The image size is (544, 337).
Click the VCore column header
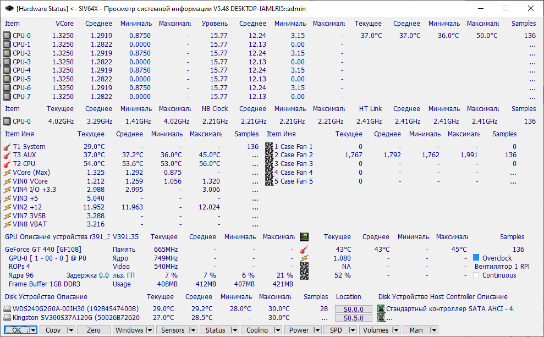(x=64, y=24)
